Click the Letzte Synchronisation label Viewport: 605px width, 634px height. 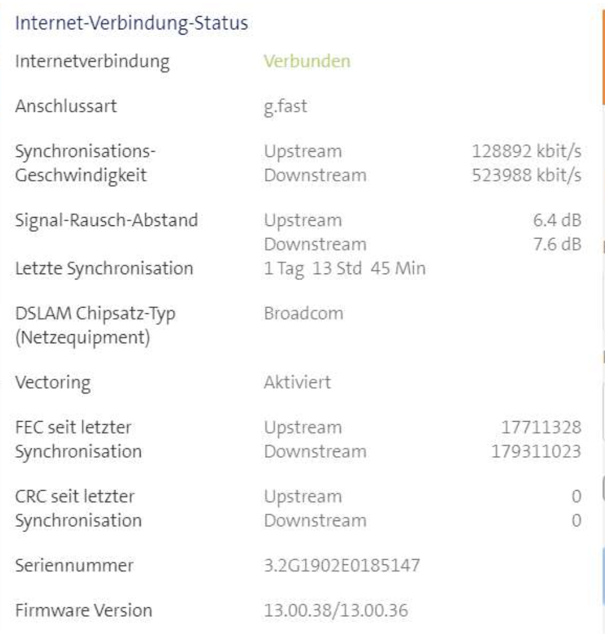click(104, 268)
